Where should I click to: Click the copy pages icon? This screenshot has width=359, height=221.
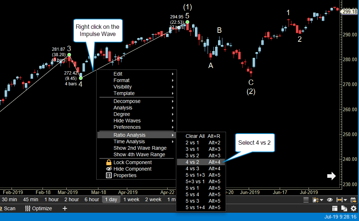pos(344,208)
